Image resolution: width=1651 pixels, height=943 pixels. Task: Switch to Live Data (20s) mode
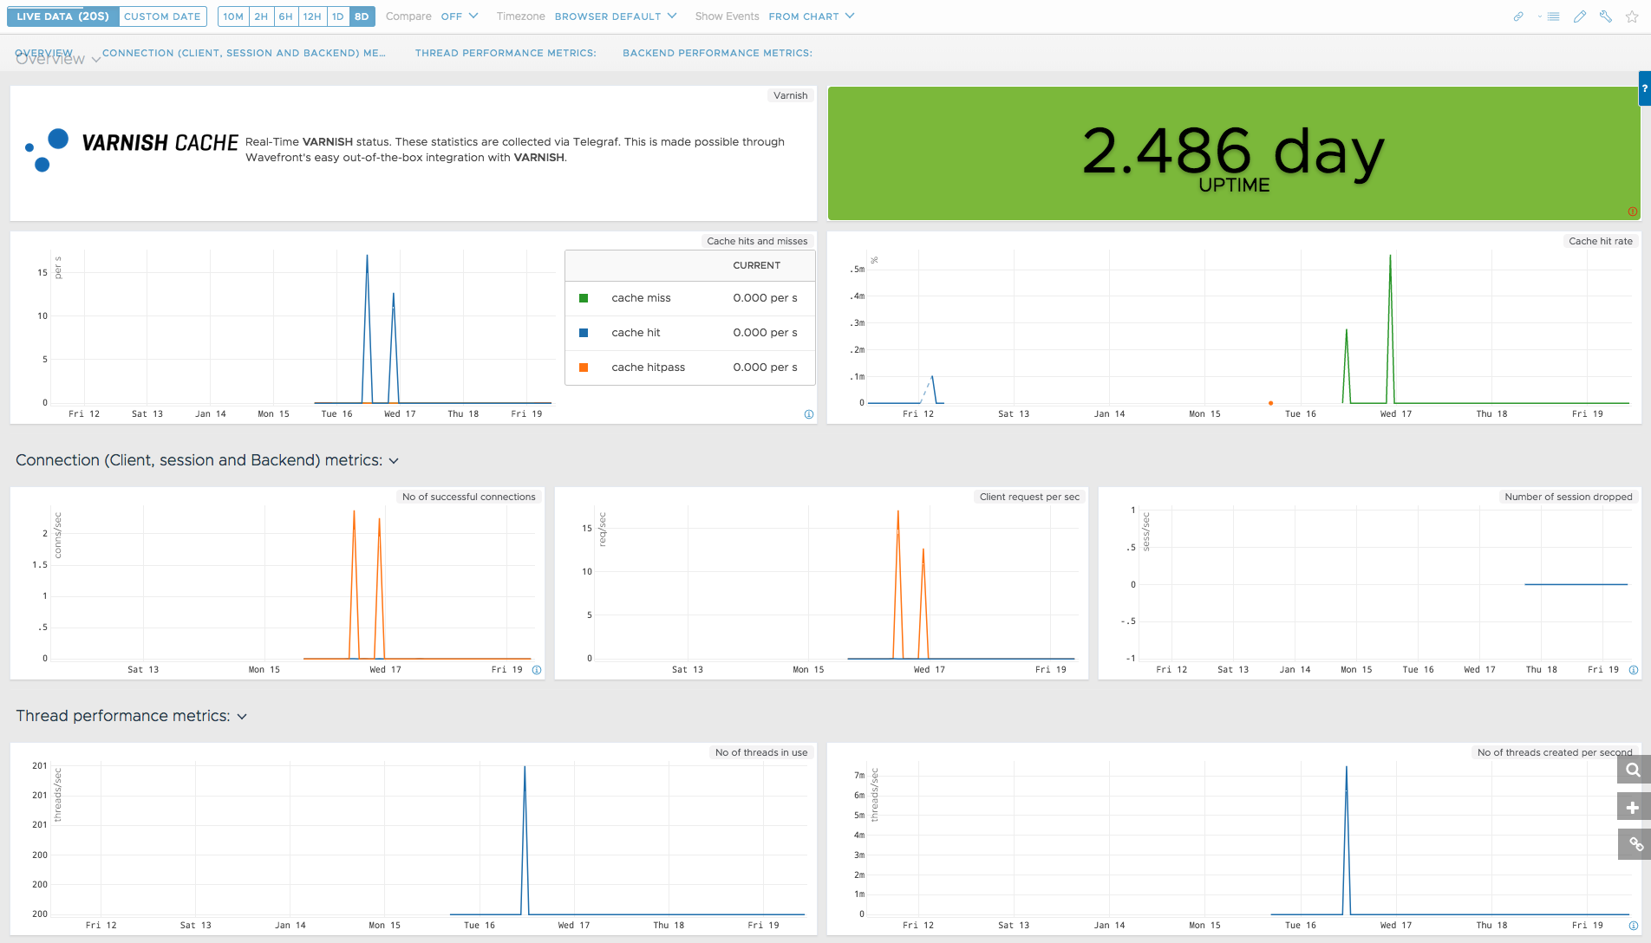[62, 16]
